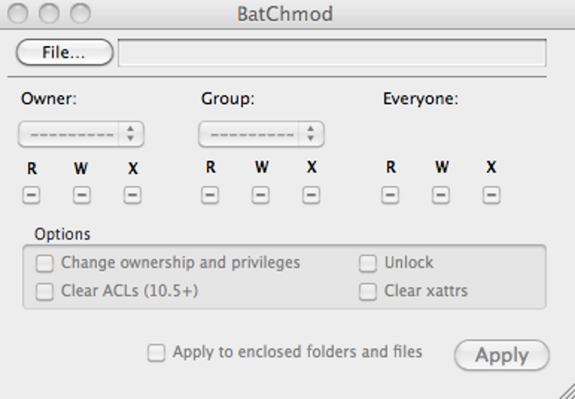Viewport: 575px width, 399px height.
Task: Open the Group dropdown menu
Action: tap(261, 135)
